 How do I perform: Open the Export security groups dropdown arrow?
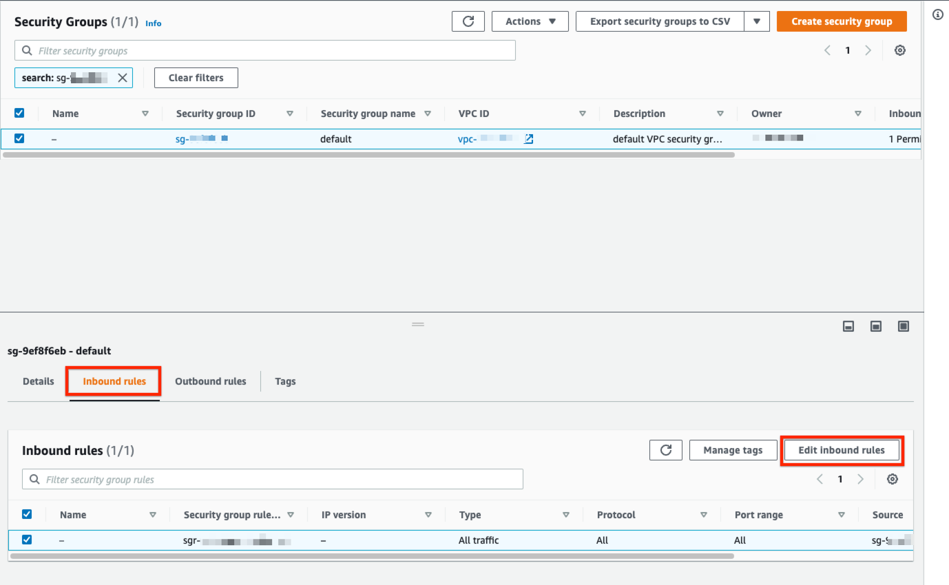756,21
